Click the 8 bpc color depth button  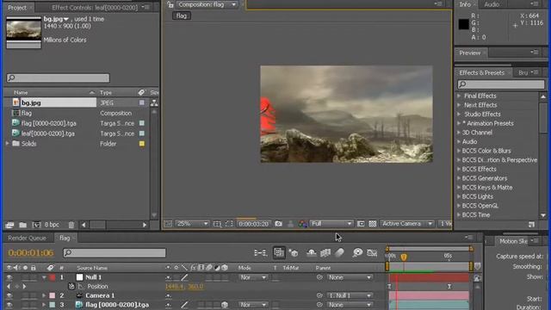(52, 225)
